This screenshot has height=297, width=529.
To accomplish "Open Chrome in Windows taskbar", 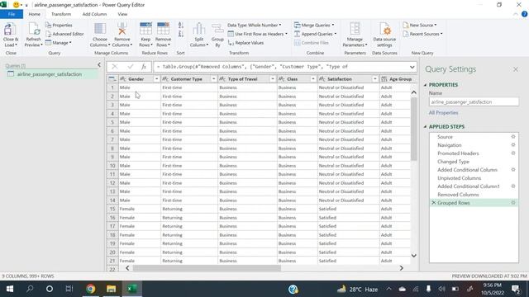I will tap(90, 289).
